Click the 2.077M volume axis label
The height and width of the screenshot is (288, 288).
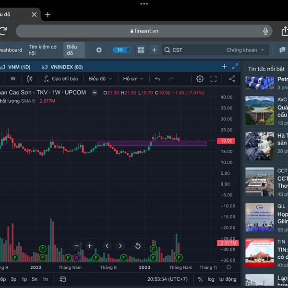tap(228, 243)
